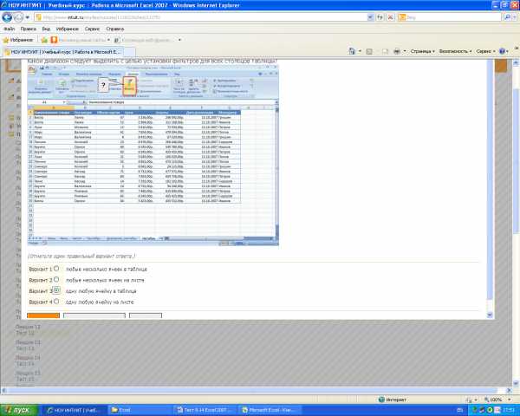The width and height of the screenshot is (520, 416).
Task: Click the search magnifier icon
Action: [507, 17]
